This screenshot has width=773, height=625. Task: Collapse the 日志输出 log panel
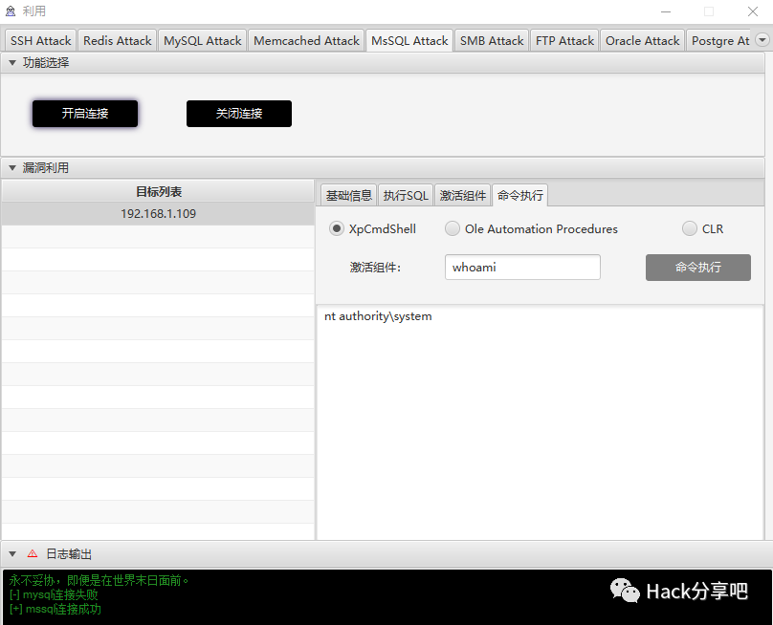tap(12, 554)
